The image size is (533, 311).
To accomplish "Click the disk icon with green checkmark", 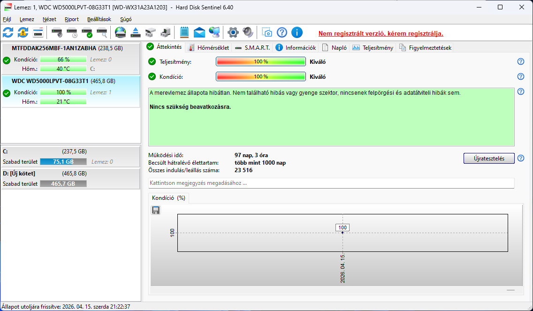I will pyautogui.click(x=87, y=33).
